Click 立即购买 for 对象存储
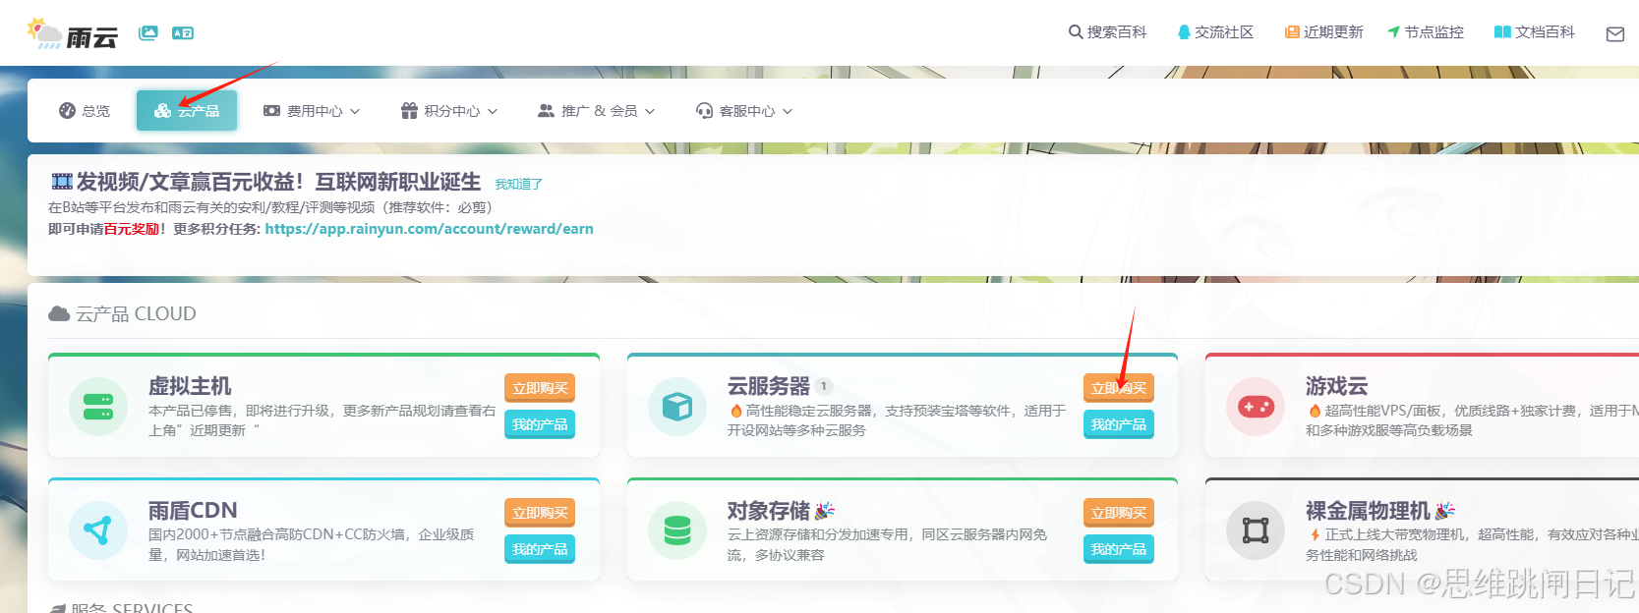Viewport: 1639px width, 613px height. (x=1119, y=513)
